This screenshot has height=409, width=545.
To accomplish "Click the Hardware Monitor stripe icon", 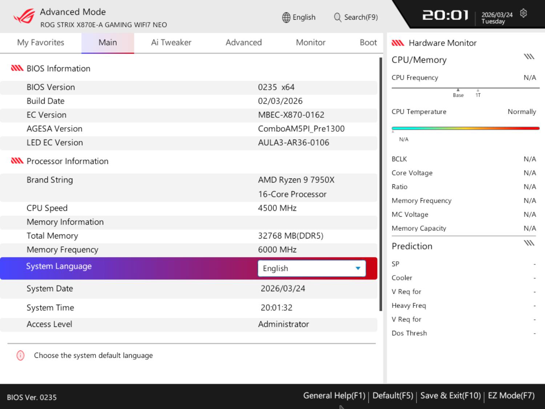I will (398, 43).
